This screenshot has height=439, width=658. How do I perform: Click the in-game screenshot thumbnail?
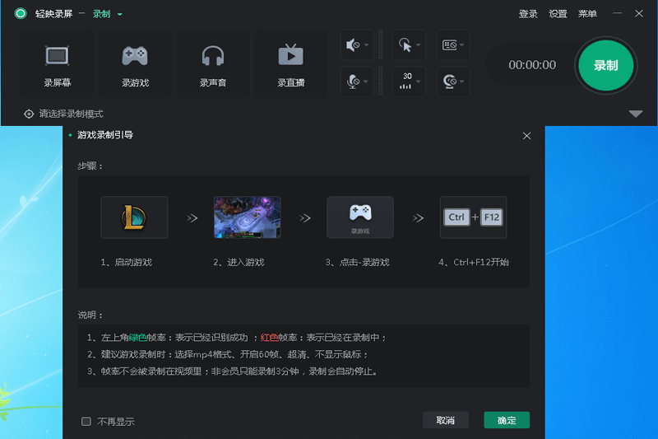[x=248, y=217]
